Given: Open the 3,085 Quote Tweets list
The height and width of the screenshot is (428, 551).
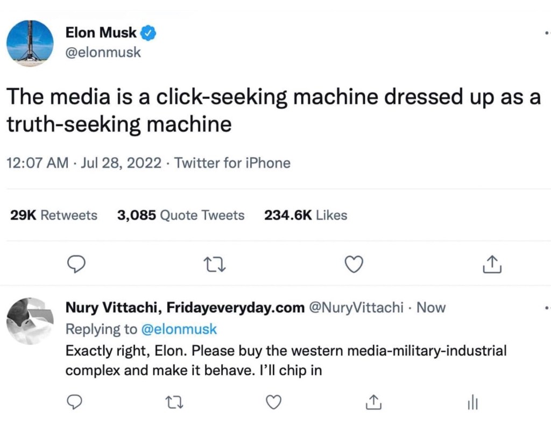Looking at the screenshot, I should point(180,216).
